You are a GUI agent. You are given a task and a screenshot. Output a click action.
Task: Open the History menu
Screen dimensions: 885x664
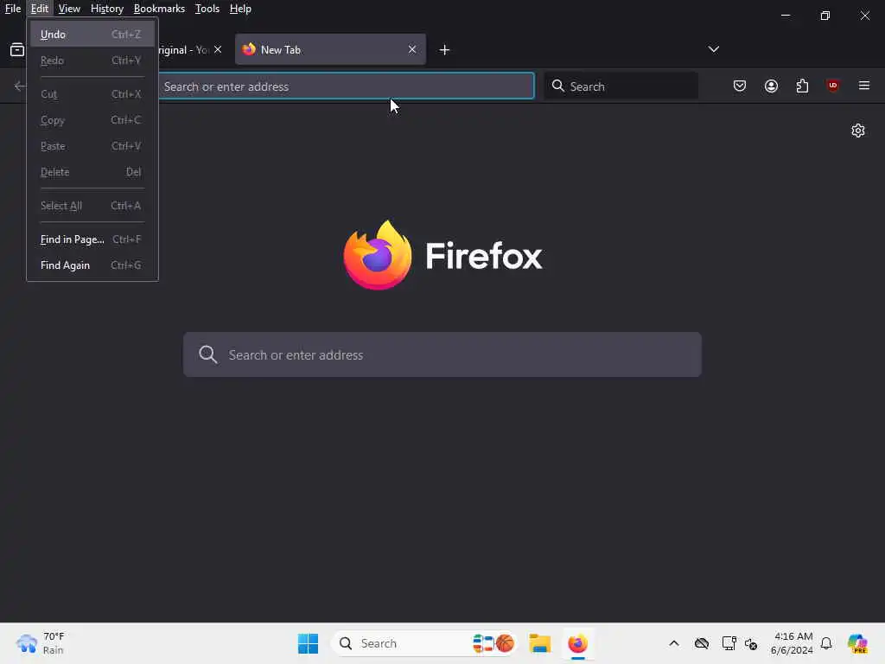click(x=106, y=9)
